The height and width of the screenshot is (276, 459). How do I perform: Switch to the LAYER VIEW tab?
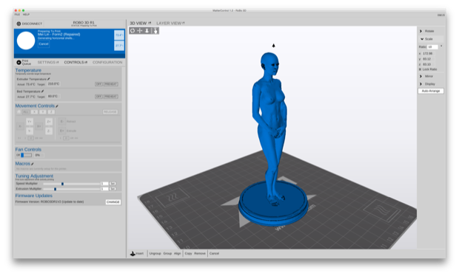(169, 23)
